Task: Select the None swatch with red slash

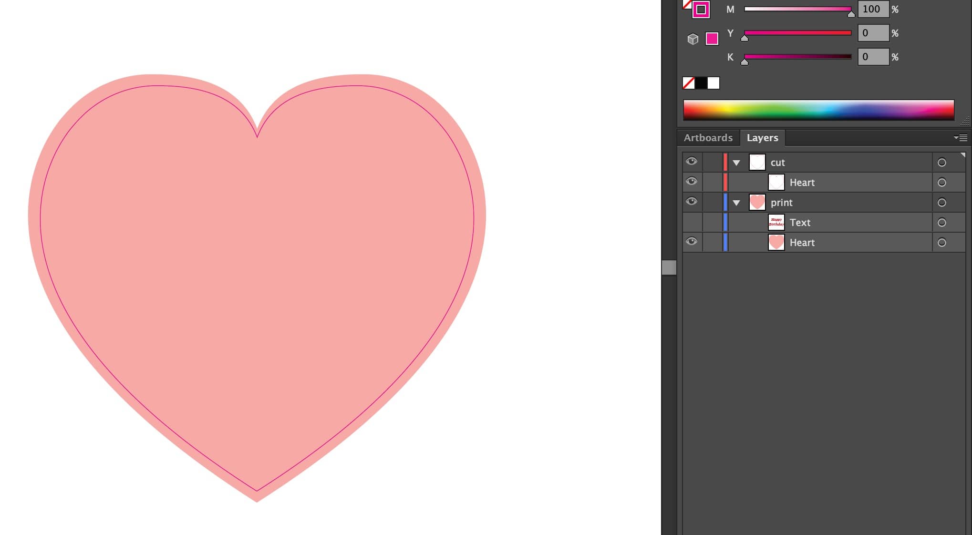Action: [688, 83]
